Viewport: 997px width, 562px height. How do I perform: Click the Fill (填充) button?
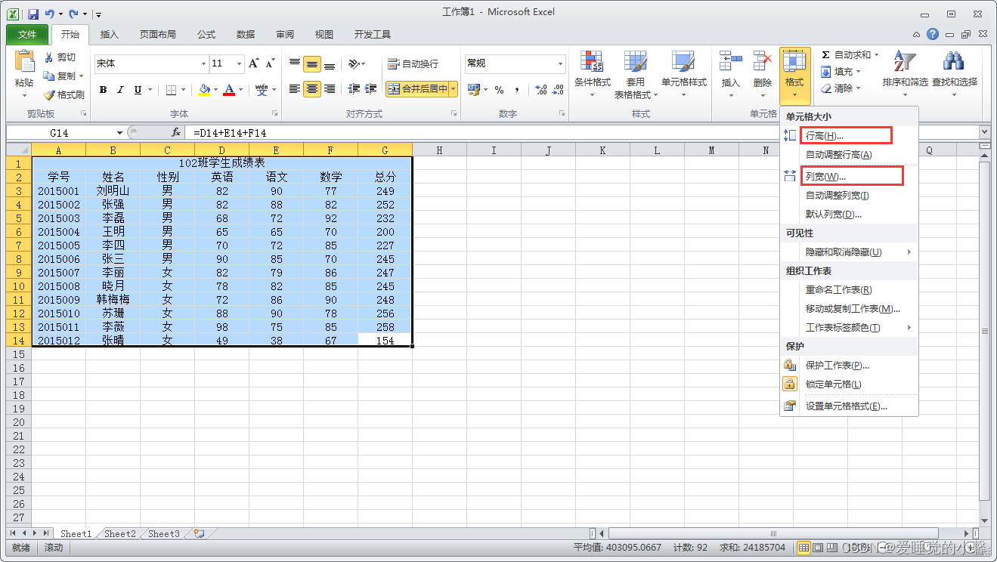click(841, 72)
